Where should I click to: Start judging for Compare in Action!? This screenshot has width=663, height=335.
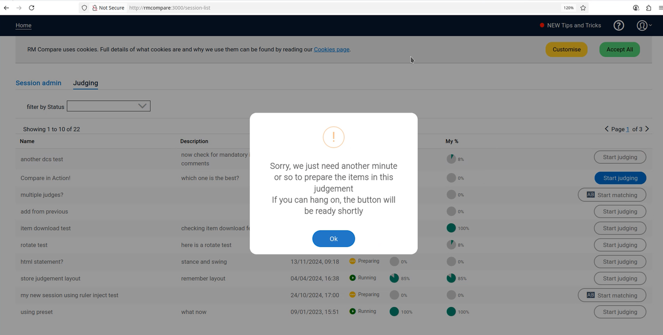(620, 178)
